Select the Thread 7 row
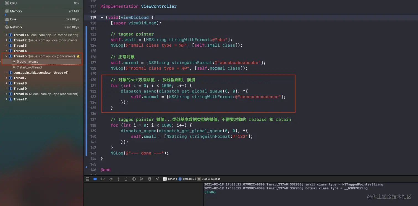 tap(42, 78)
